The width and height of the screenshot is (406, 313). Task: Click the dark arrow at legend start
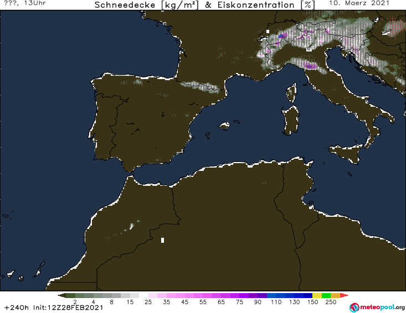click(61, 295)
